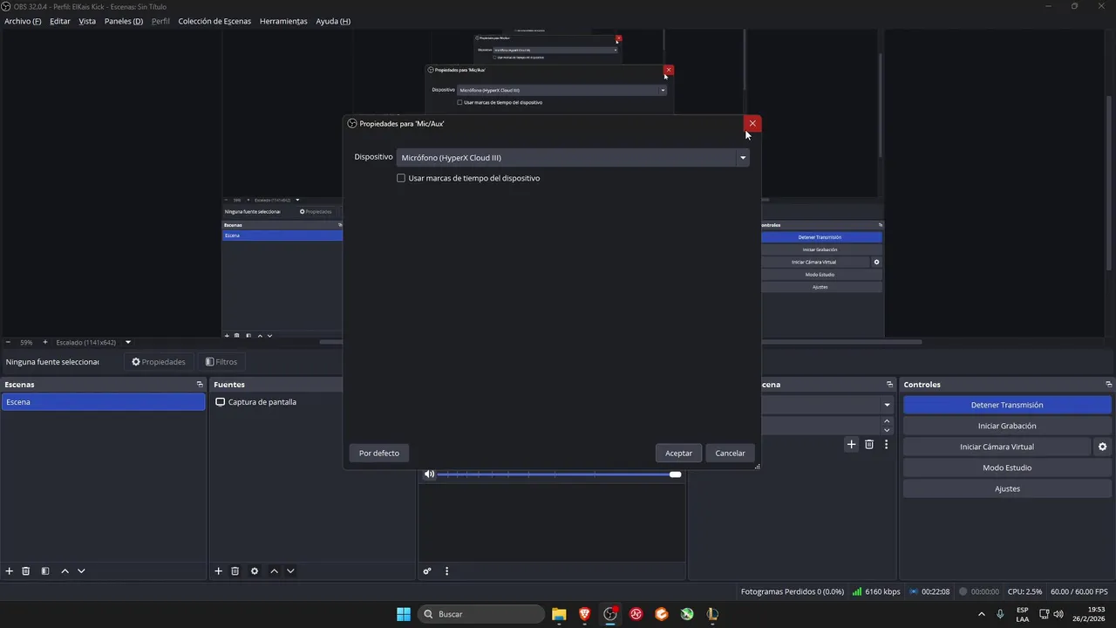This screenshot has width=1116, height=628.
Task: Remove selected scene with Escenas trash icon
Action: point(26,571)
